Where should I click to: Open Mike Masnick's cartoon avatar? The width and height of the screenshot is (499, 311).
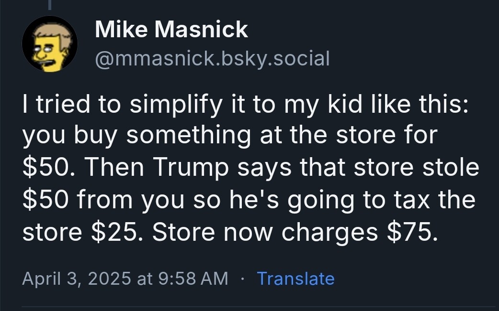click(50, 44)
